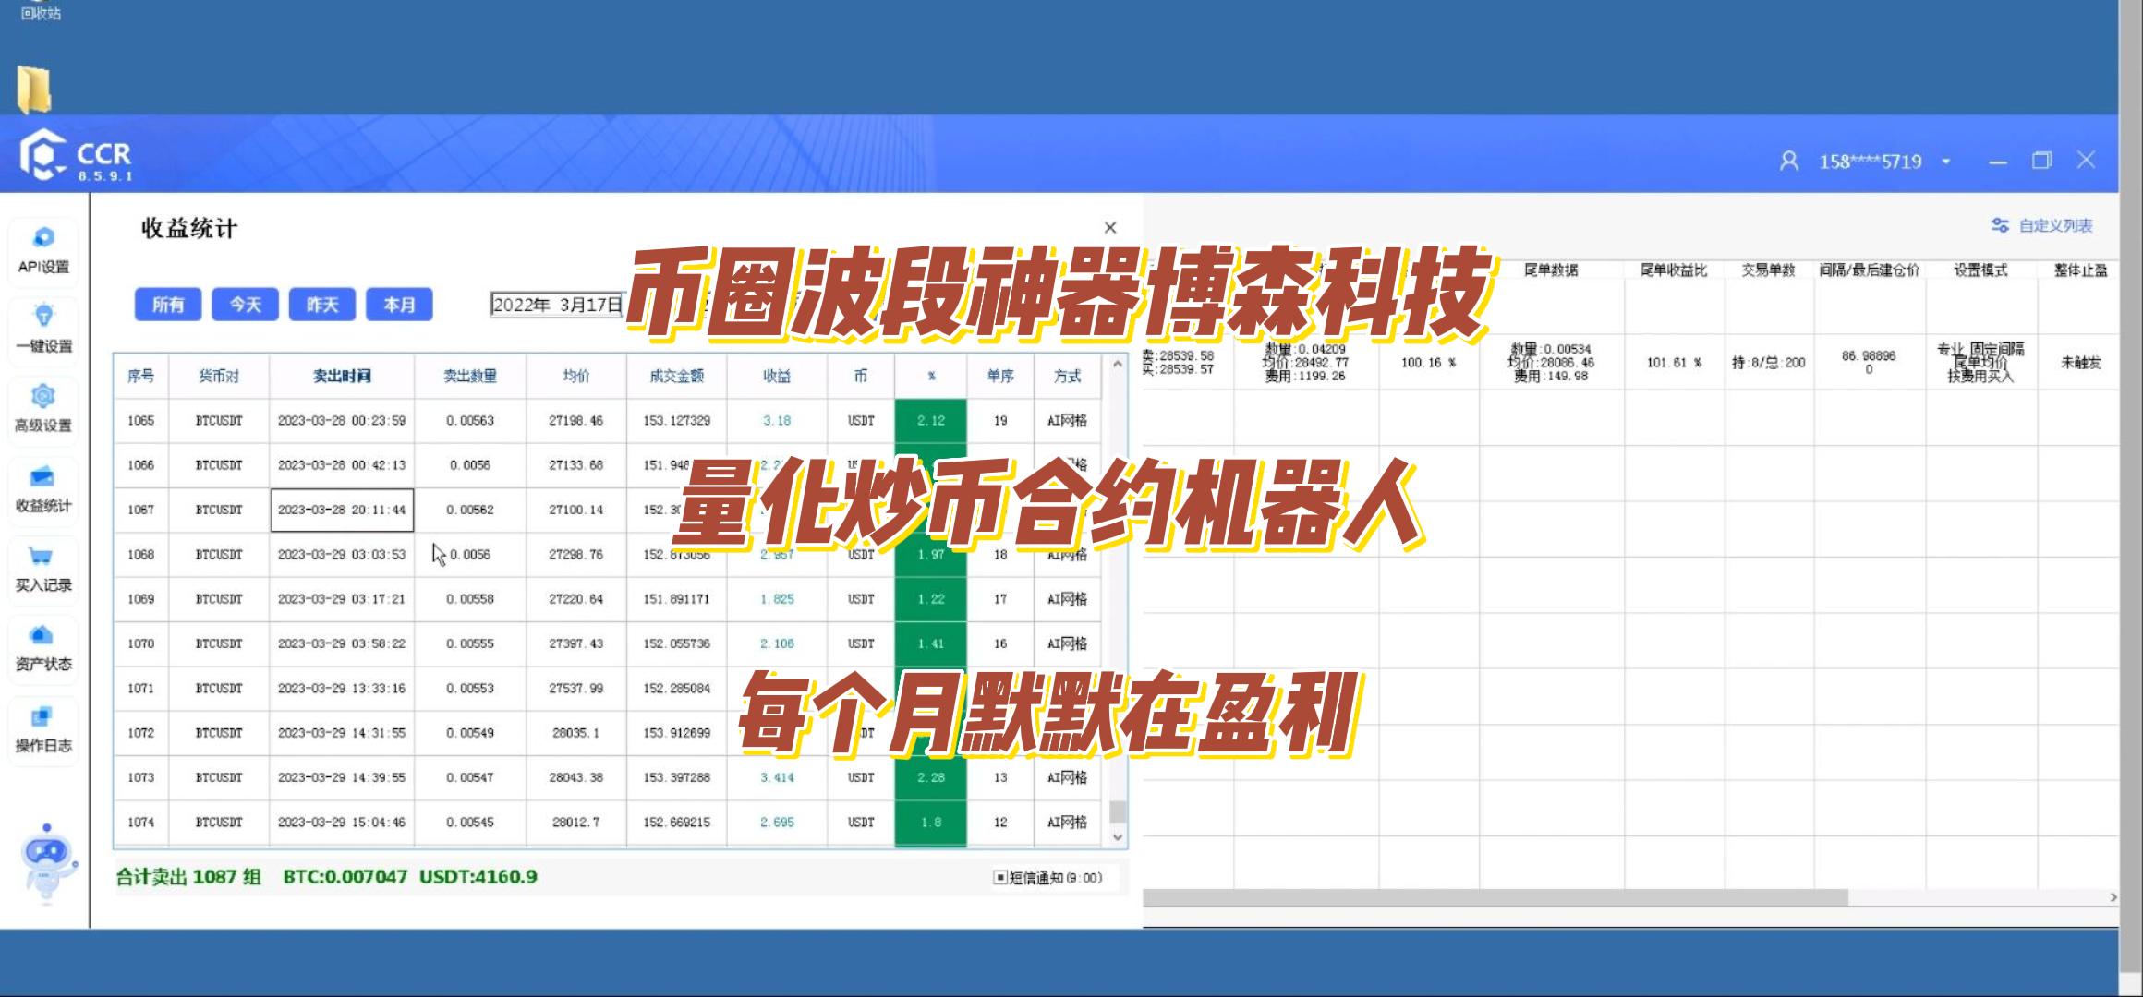
Task: Sort by 序号 column header
Action: (141, 376)
